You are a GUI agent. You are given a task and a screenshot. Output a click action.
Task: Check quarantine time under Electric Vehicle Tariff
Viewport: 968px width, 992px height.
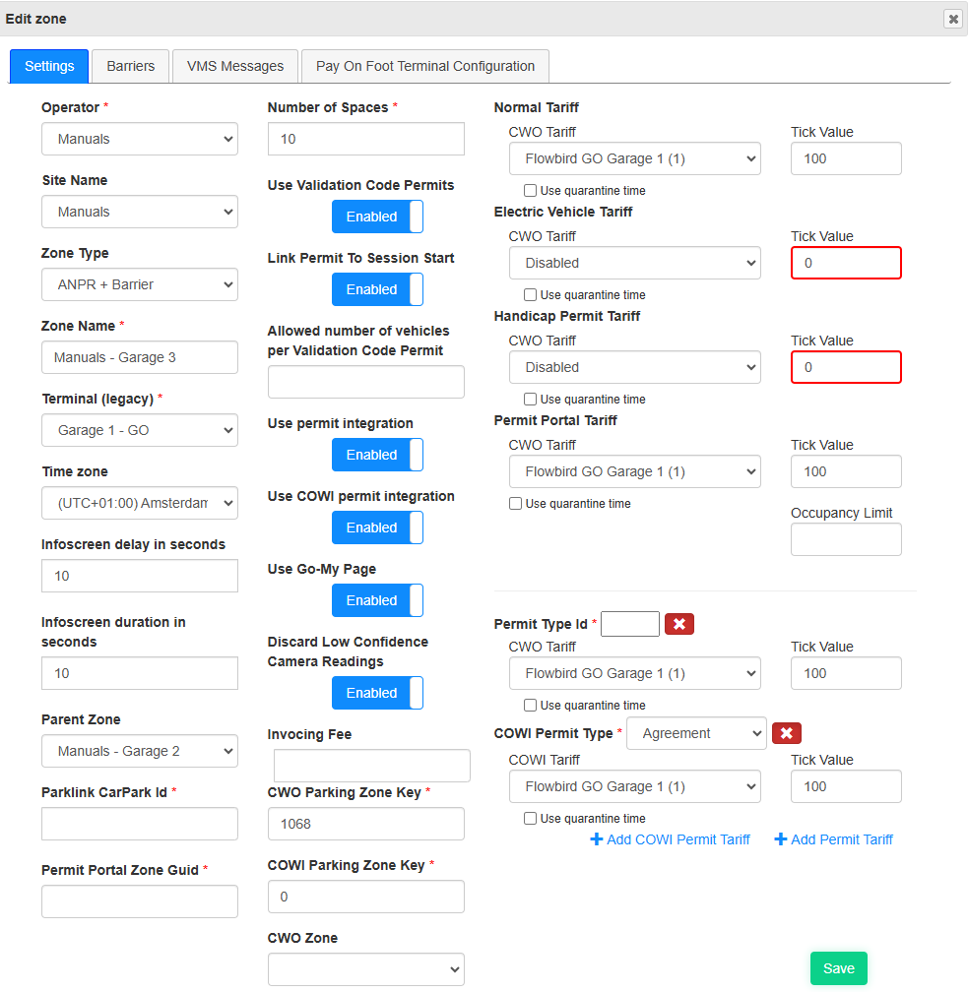pyautogui.click(x=531, y=295)
